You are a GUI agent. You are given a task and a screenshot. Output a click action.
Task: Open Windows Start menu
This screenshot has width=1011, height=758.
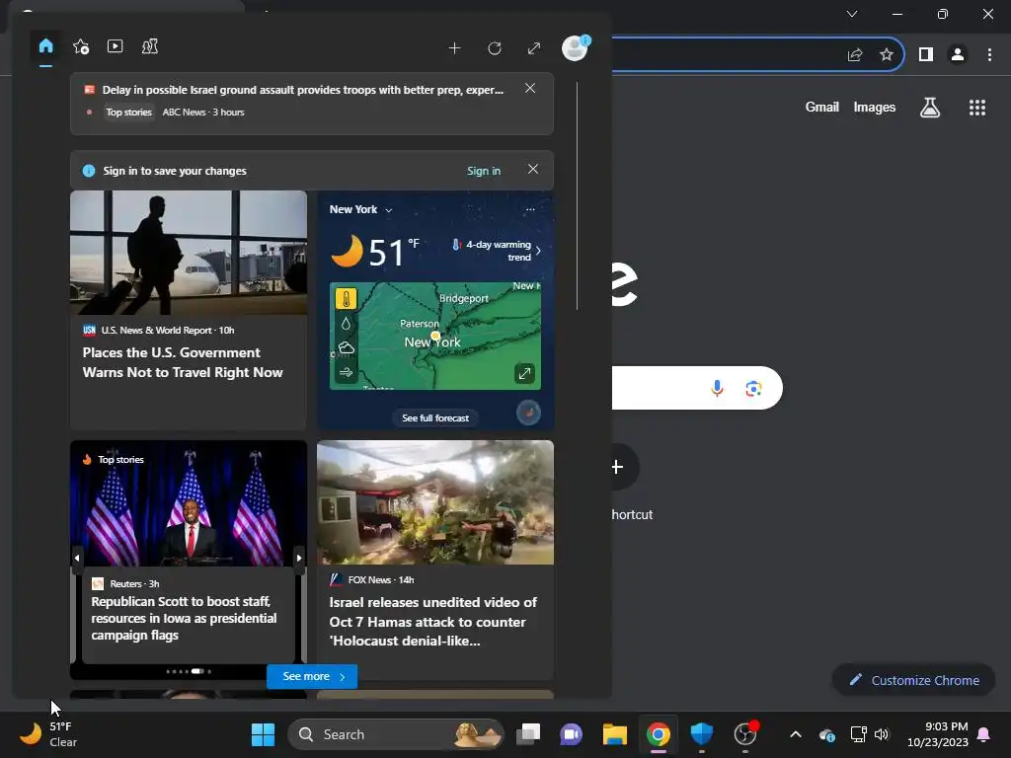click(263, 734)
